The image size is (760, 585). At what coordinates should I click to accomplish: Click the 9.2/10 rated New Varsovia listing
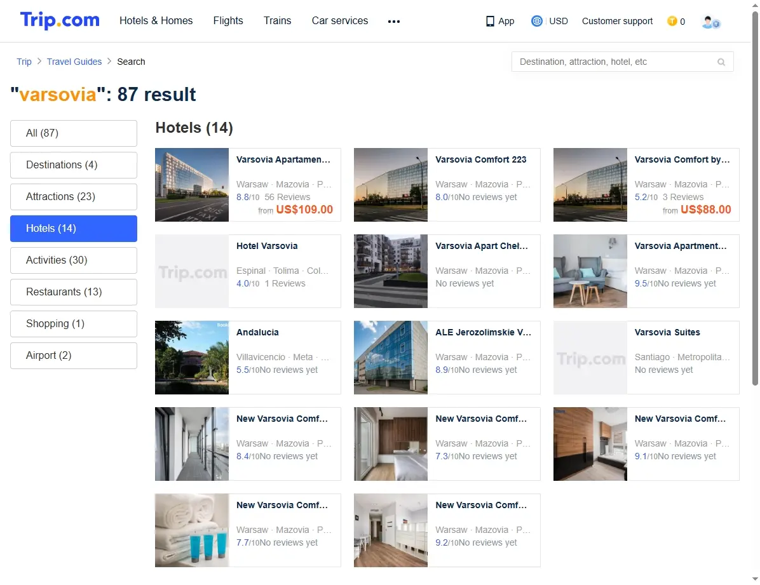(x=447, y=530)
